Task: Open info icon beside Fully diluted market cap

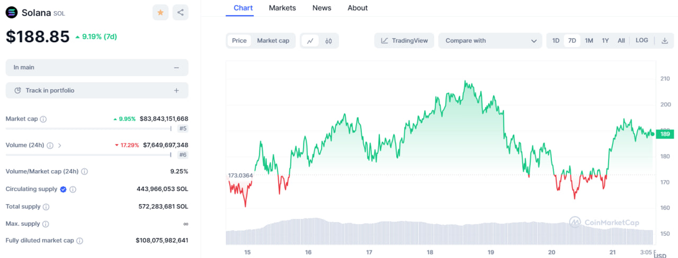Action: pyautogui.click(x=79, y=241)
